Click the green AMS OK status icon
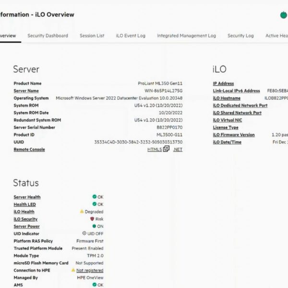 (x=95, y=285)
